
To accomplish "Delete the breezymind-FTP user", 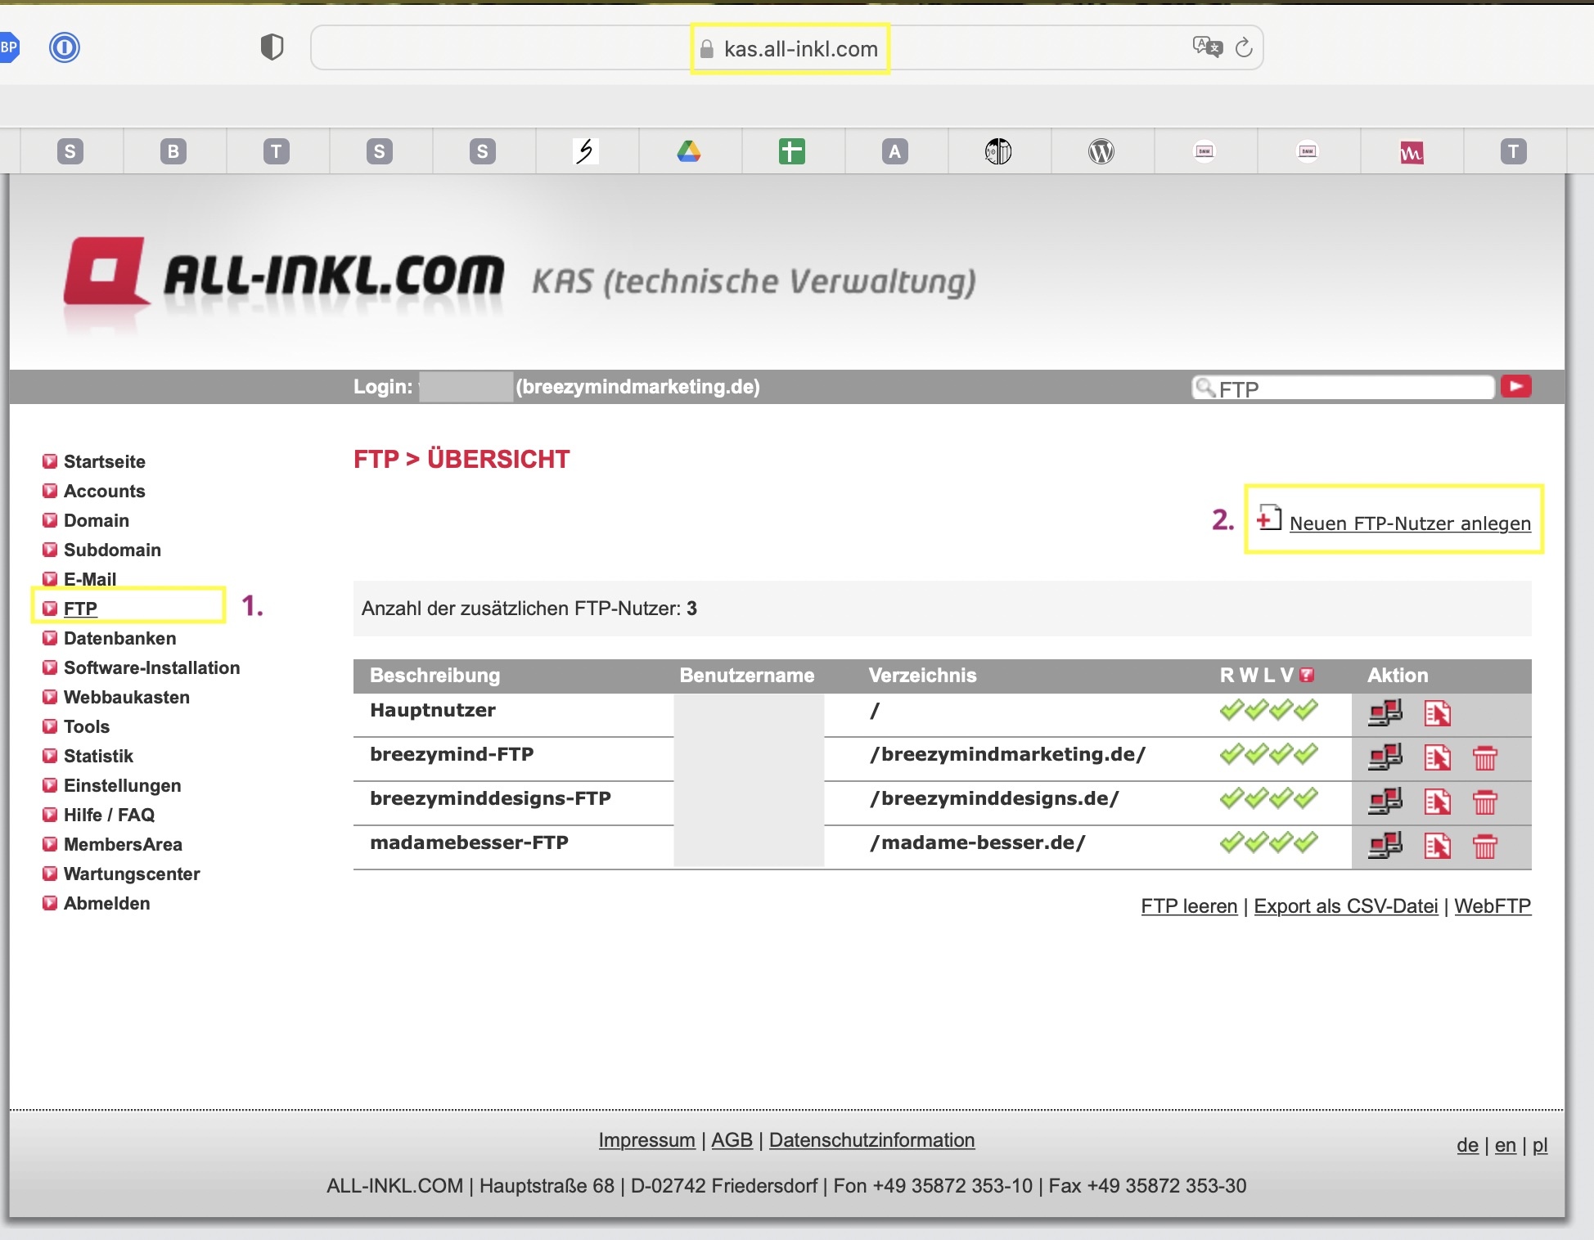I will click(1485, 758).
